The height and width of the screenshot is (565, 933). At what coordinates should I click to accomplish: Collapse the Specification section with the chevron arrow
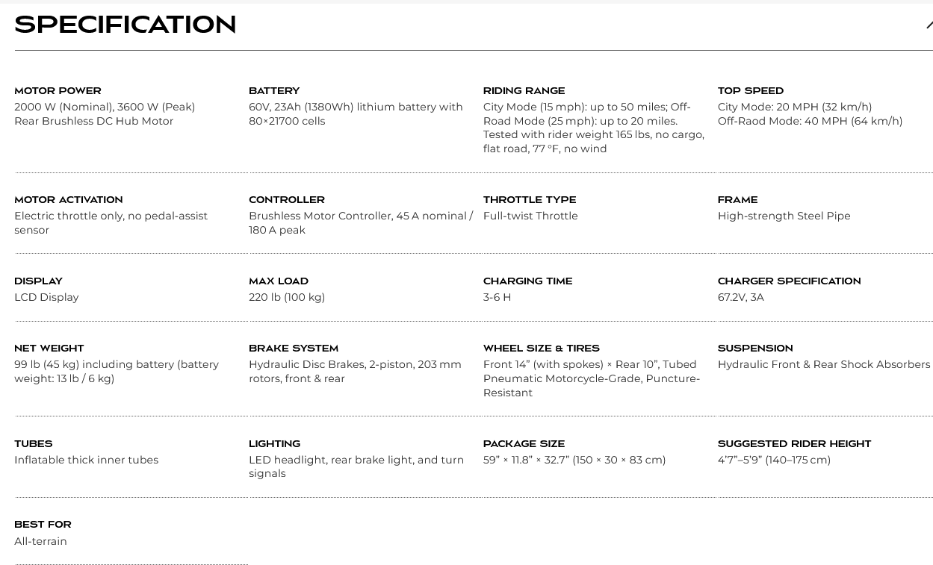tap(929, 25)
